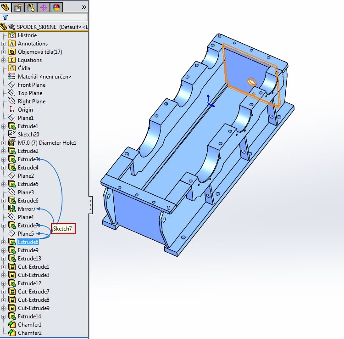
Task: Expand M7.0 (7) Diameter Hole1
Action: pyautogui.click(x=3, y=143)
